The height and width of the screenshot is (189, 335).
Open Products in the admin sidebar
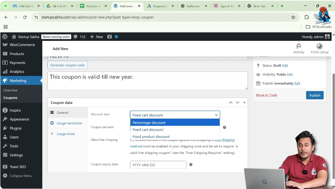point(17,54)
